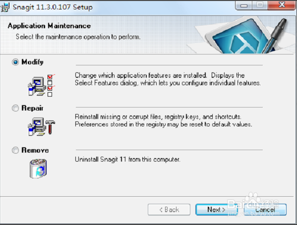
Task: Minimize the Snagit Setup window
Action: pos(244,5)
